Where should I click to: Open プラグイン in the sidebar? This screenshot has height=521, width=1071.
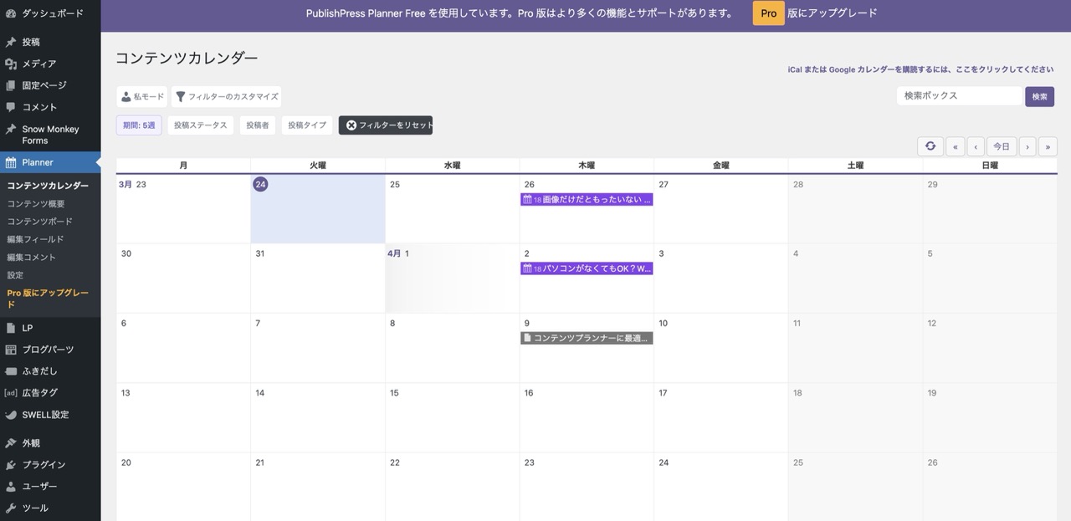click(x=44, y=465)
